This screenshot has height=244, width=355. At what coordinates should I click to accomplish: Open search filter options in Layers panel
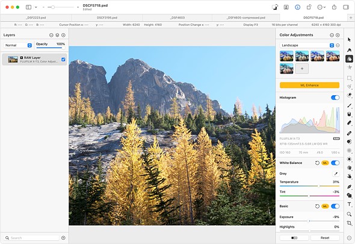click(x=63, y=238)
